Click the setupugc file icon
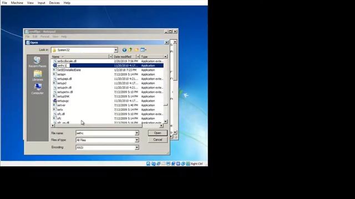 click(55, 101)
